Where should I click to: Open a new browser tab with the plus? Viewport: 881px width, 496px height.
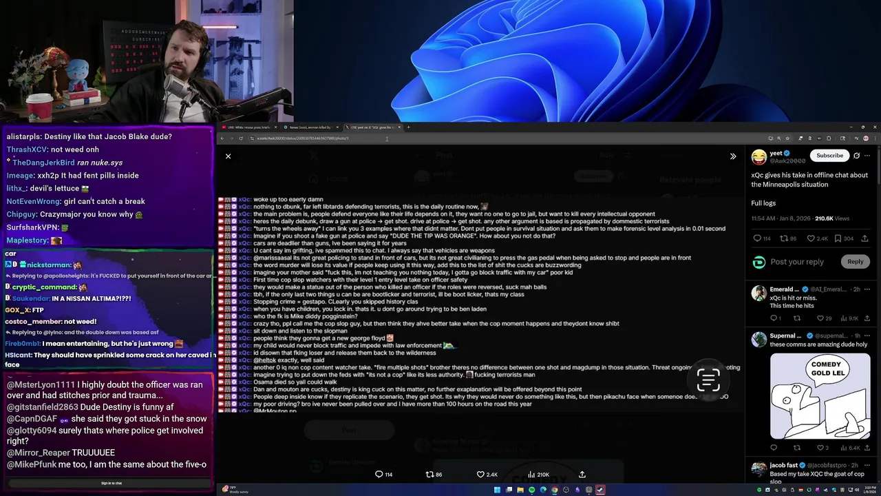(x=408, y=127)
